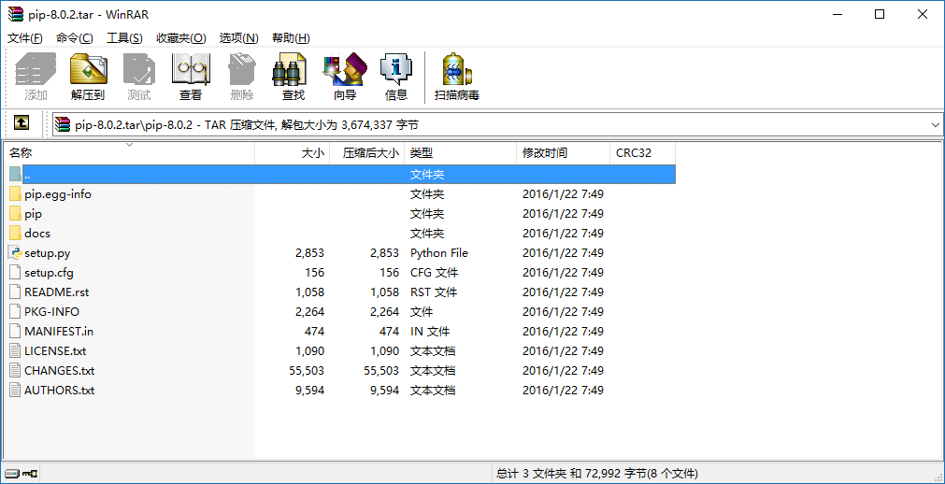Click the 'Python File' type cell
945x484 pixels.
tap(439, 253)
